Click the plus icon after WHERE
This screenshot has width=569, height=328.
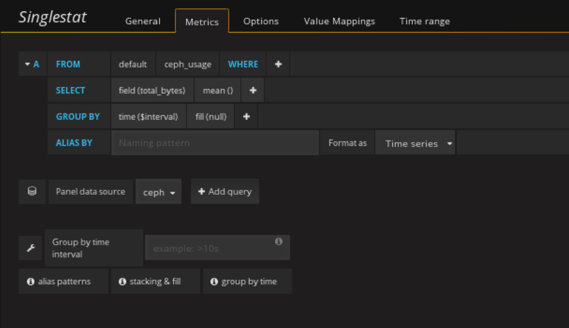point(278,64)
